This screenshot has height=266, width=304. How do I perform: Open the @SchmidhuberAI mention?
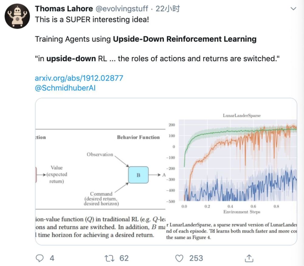pyautogui.click(x=65, y=88)
